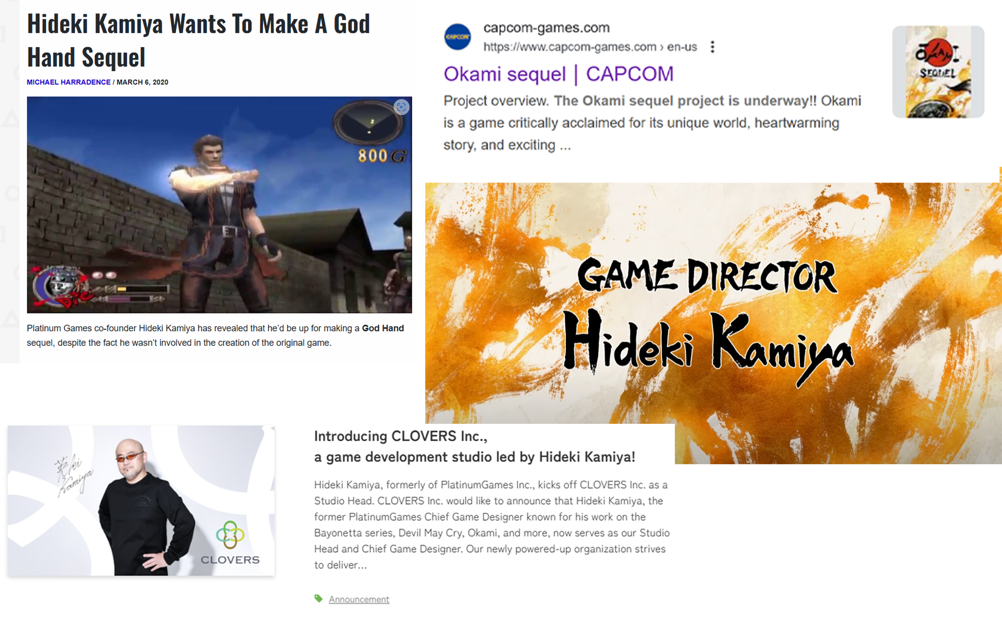Click the MARCH 6, 2020 date text
The height and width of the screenshot is (631, 1002).
point(142,82)
